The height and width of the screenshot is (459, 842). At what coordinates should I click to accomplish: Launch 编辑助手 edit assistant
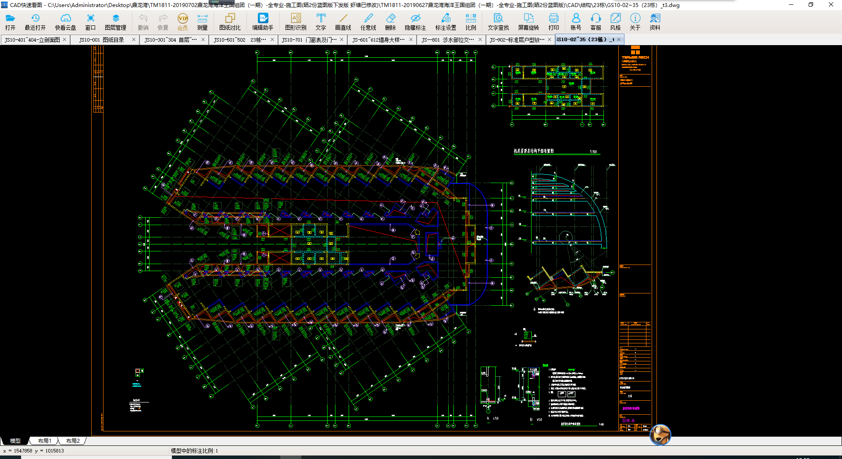coord(263,22)
